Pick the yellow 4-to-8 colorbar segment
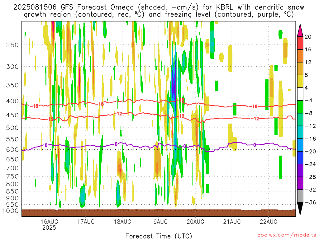 [300, 81]
